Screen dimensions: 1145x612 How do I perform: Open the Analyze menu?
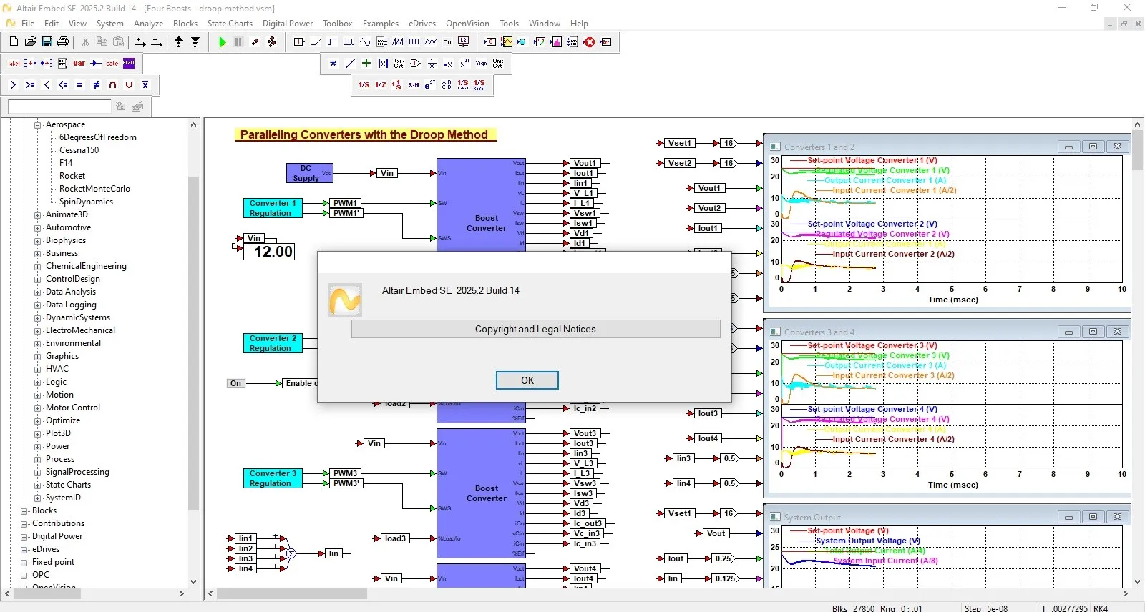148,24
